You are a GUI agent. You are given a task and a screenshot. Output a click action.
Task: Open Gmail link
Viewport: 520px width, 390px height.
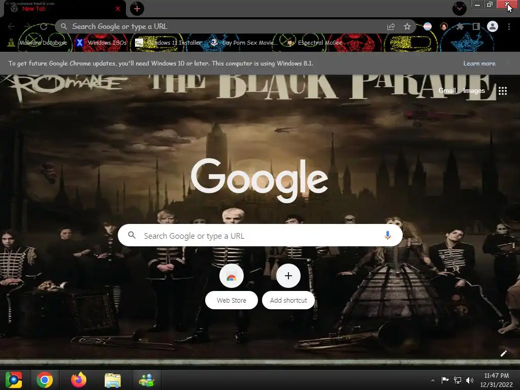coord(447,90)
